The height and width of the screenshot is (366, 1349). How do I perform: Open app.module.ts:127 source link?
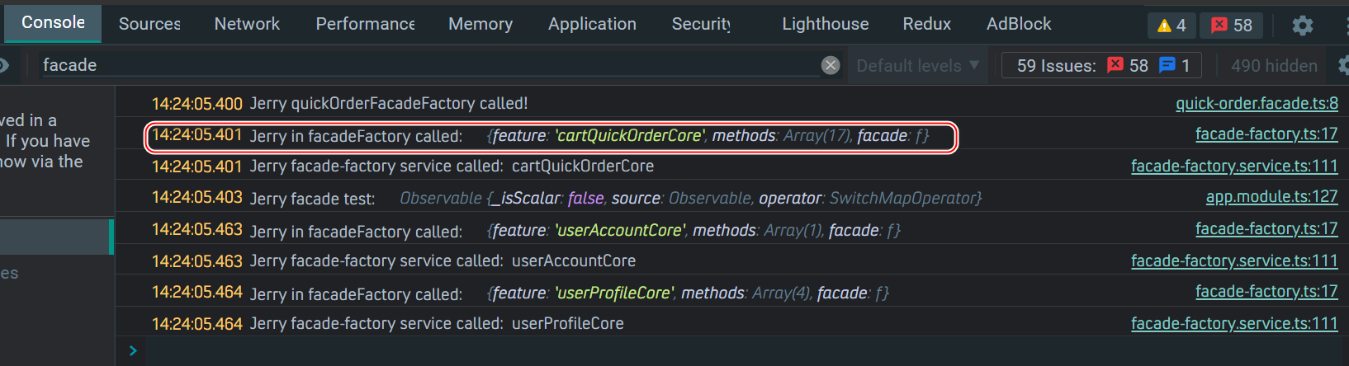point(1271,197)
